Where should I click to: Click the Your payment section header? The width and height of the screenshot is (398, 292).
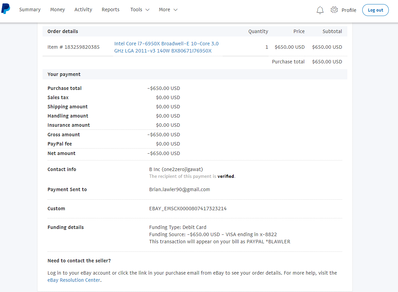[64, 74]
